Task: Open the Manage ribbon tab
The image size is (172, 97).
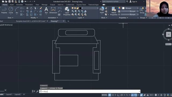Action: (44, 5)
